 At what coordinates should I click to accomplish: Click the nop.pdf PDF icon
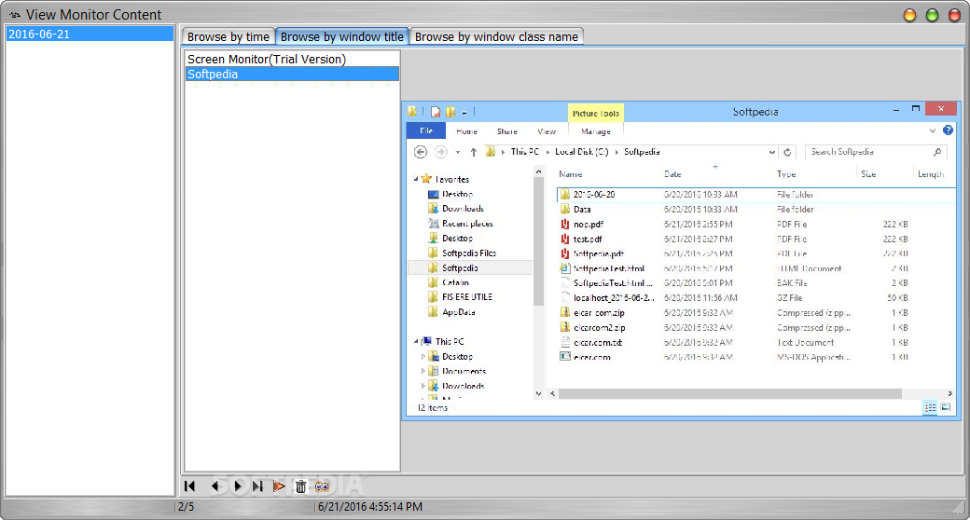(565, 224)
